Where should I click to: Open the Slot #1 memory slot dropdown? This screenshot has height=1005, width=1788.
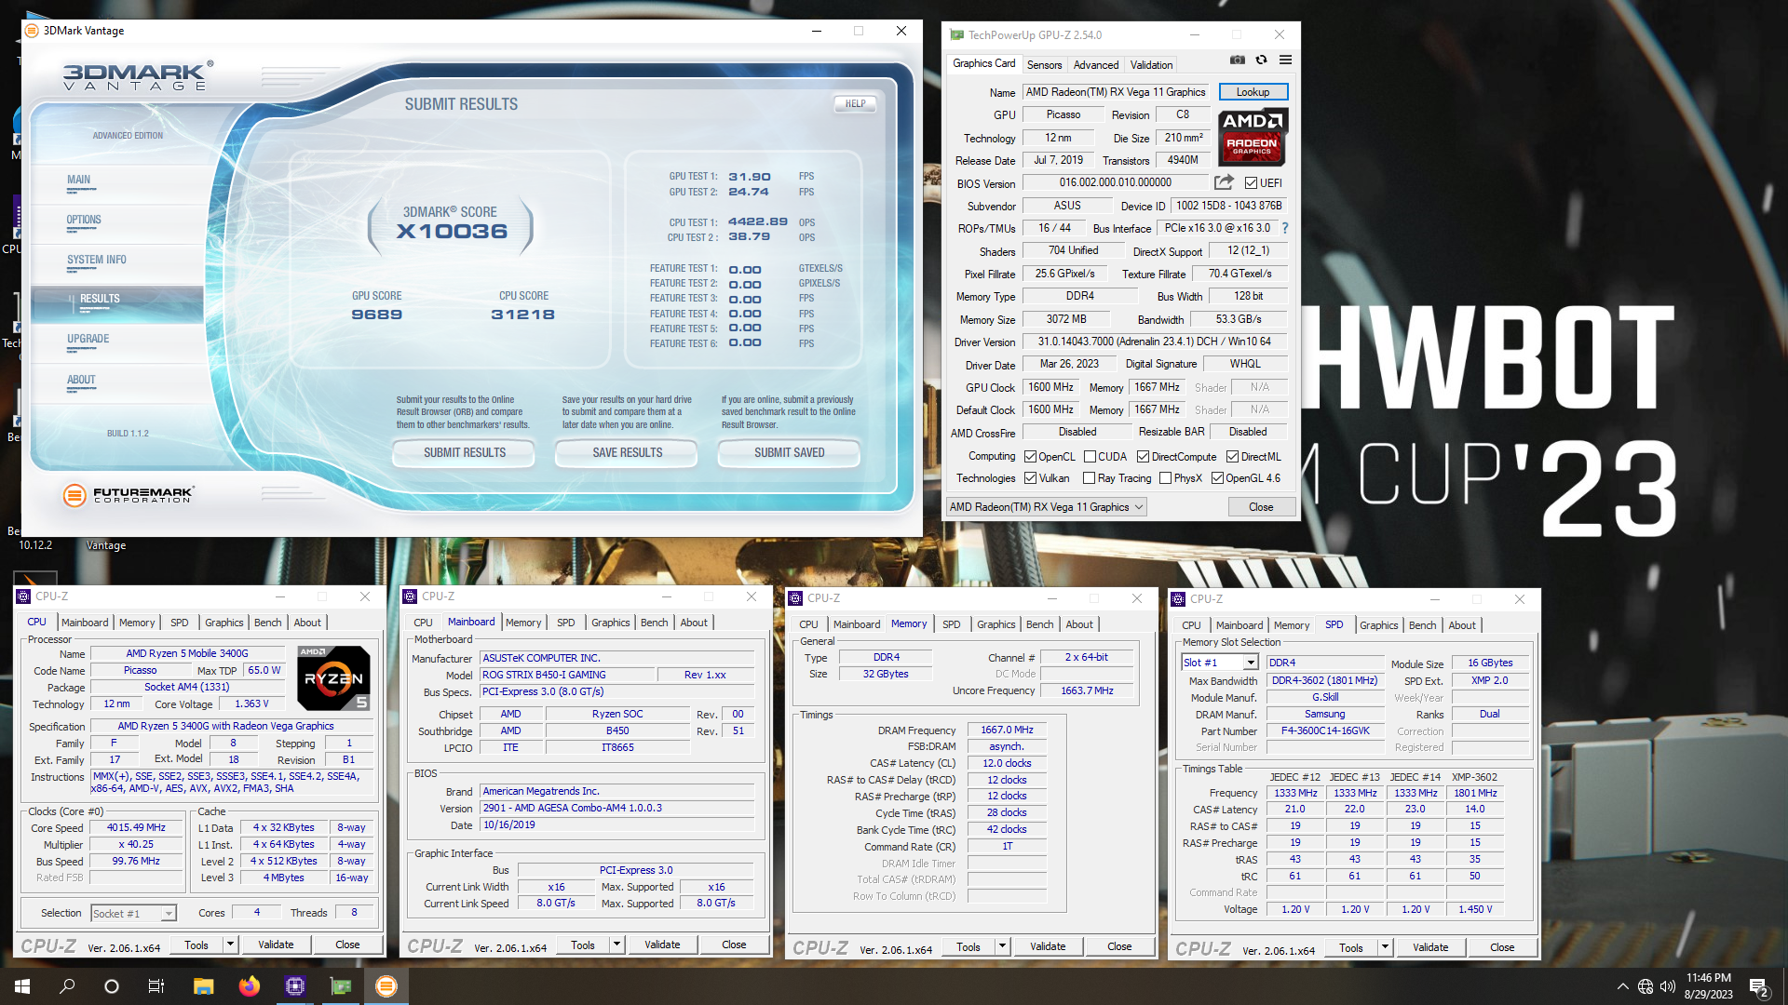pyautogui.click(x=1220, y=663)
